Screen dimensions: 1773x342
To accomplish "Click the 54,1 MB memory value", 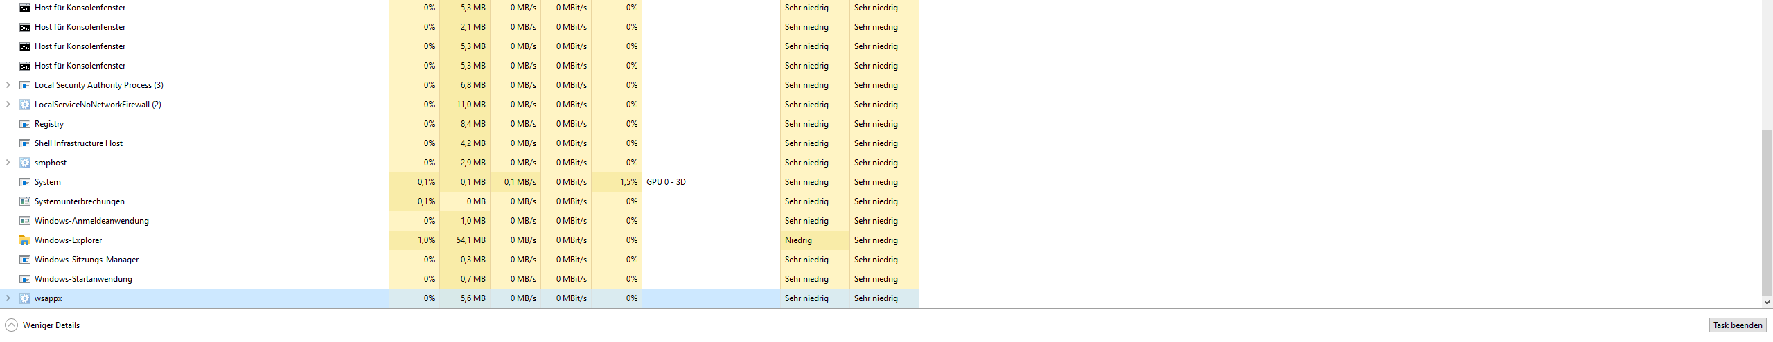I will coord(471,240).
